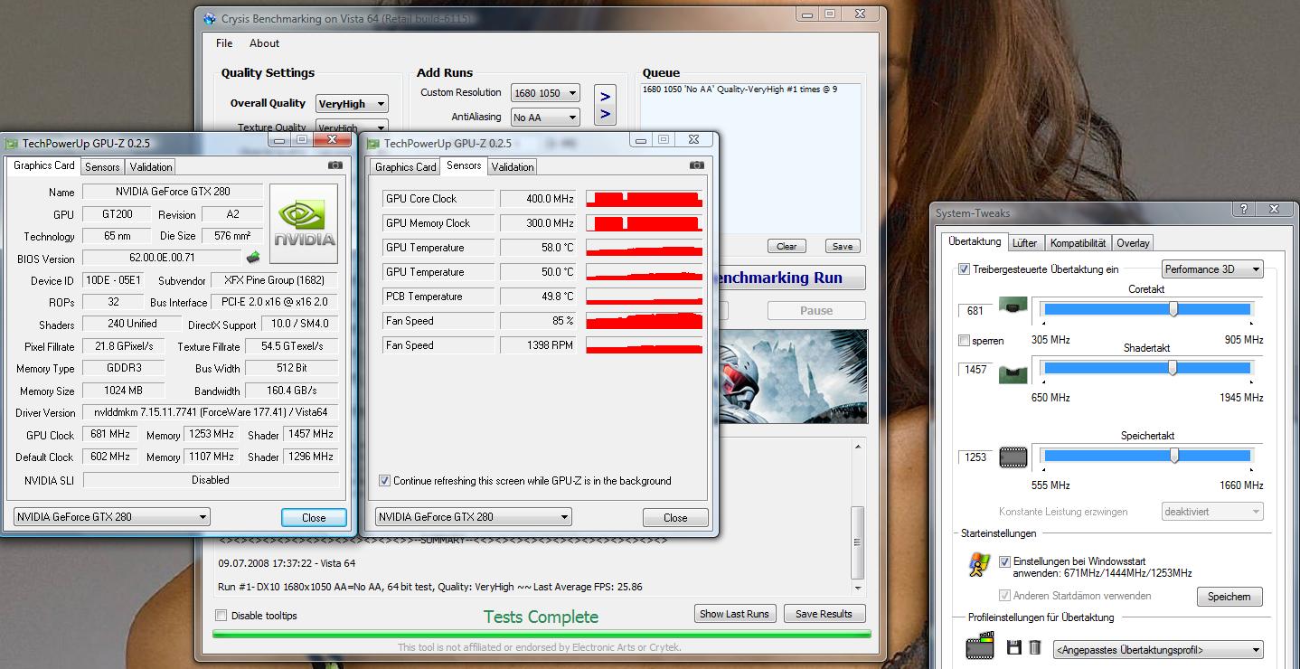Click the overclocking profile chip icon
This screenshot has height=669, width=1300.
tap(980, 647)
